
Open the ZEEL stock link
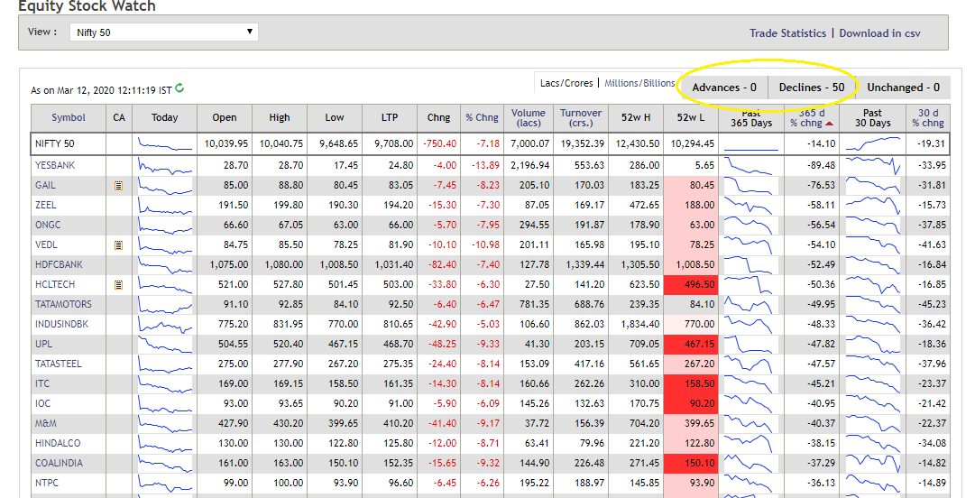pyautogui.click(x=45, y=205)
